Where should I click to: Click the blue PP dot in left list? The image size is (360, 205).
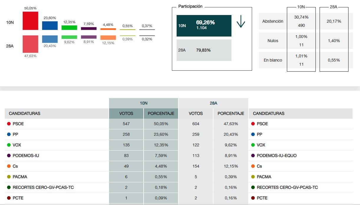pyautogui.click(x=9, y=135)
